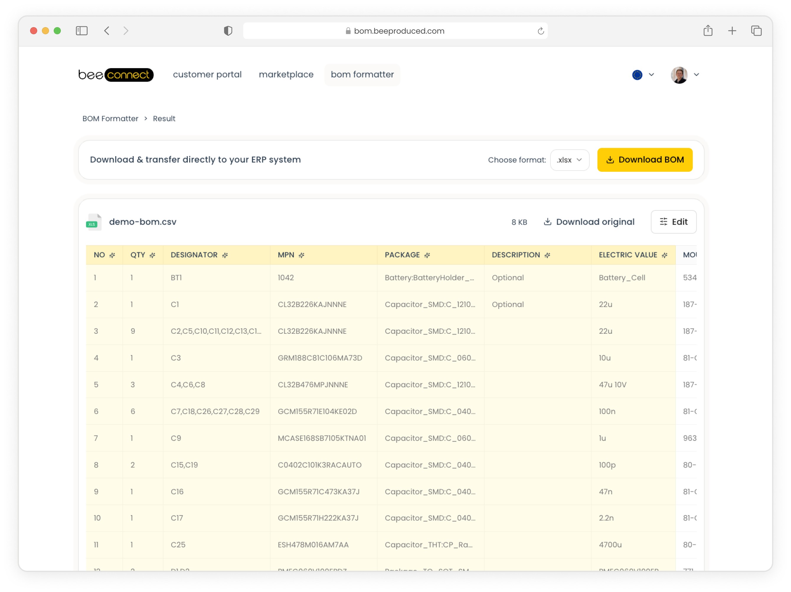Screen dimensions: 791x592
Task: Click the sparkle icon beside DESIGNATOR header
Action: (x=225, y=255)
